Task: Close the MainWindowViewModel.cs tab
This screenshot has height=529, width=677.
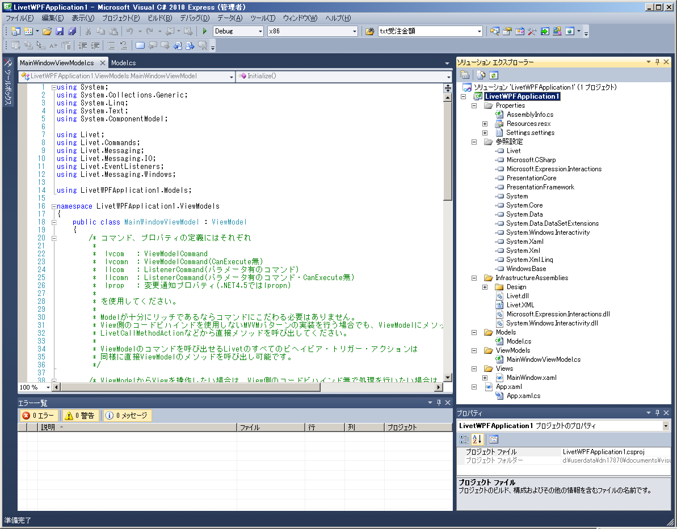Action: click(102, 63)
